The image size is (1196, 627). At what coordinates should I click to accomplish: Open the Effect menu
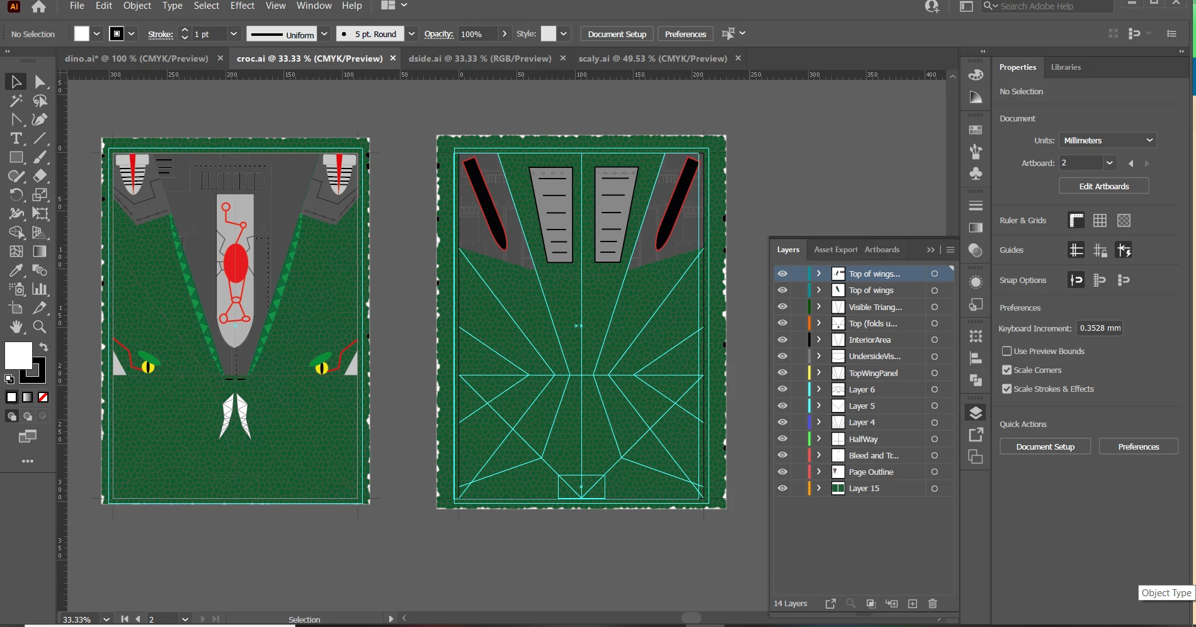click(242, 6)
